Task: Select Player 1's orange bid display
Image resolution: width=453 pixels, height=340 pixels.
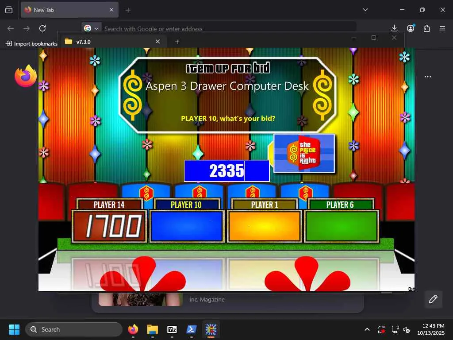Action: pyautogui.click(x=265, y=226)
